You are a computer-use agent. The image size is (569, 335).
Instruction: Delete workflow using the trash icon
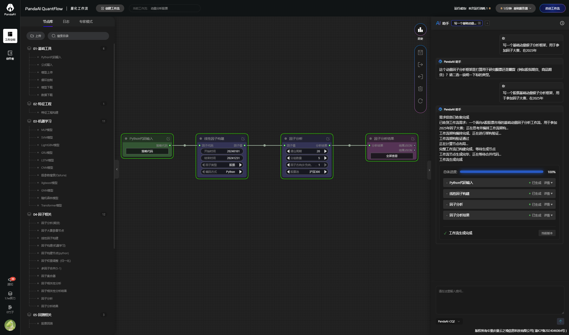[x=420, y=89]
